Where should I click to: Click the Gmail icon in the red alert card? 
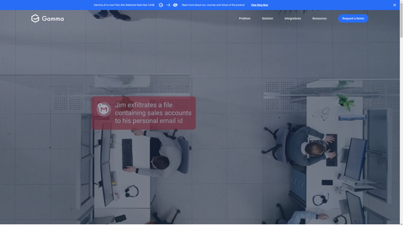coord(103,109)
